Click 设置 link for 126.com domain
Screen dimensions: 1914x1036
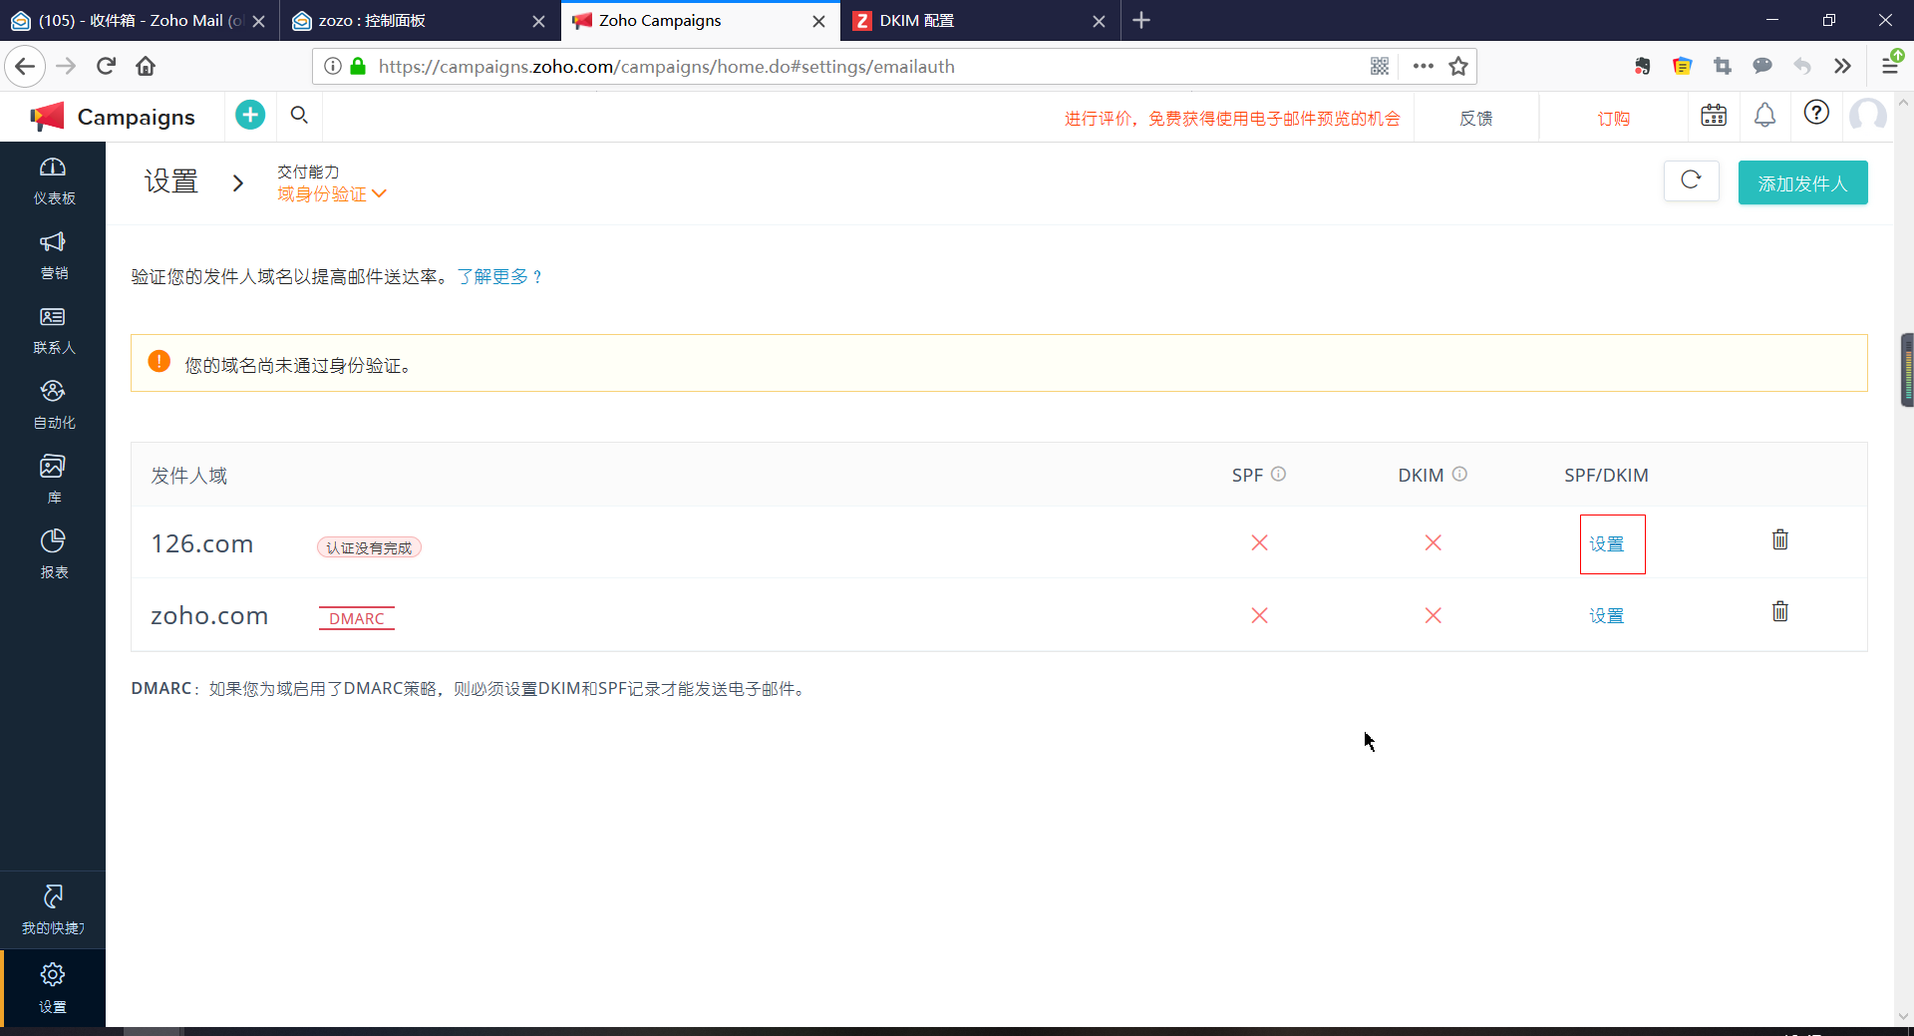(1606, 544)
